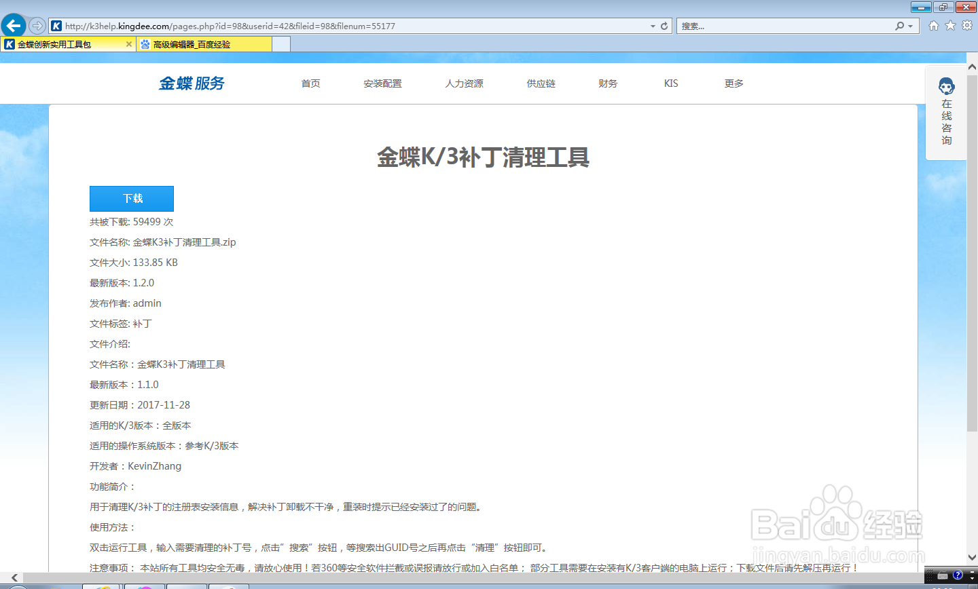Open the 供应链 navigation item
Image resolution: width=978 pixels, height=589 pixels.
coord(541,83)
